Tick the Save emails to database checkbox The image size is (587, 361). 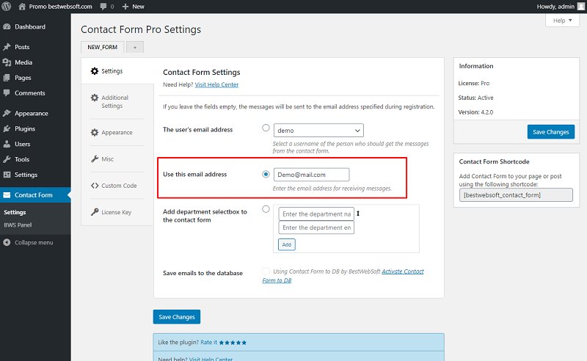coord(266,271)
